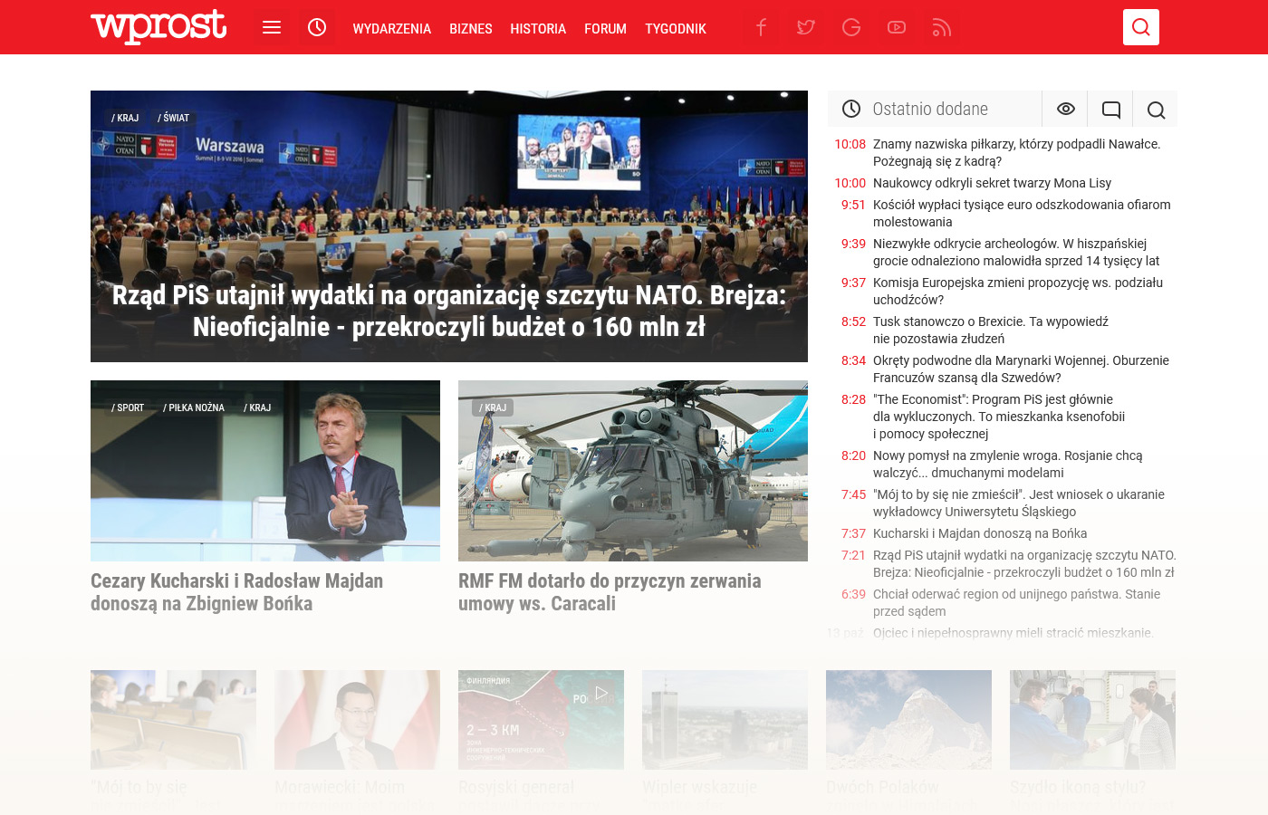The height and width of the screenshot is (815, 1268).
Task: Switch sidebar to most-viewed eye icon
Action: [1065, 109]
